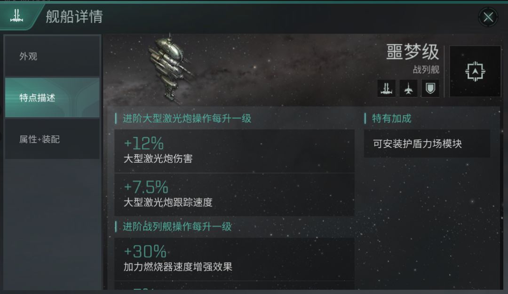
Task: Switch to the 外观 tab
Action: point(52,56)
